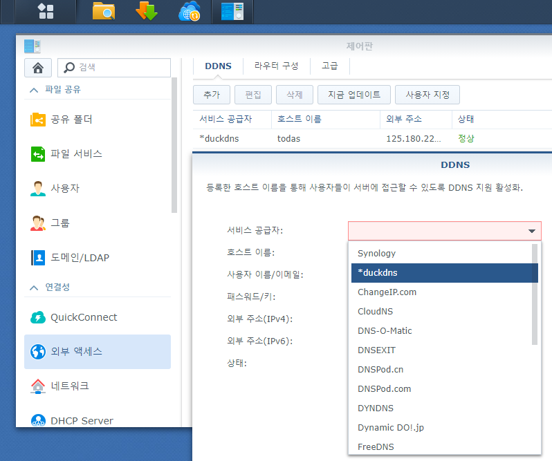Viewport: 552px width, 461px height.
Task: Click the sidebar vertical scrollbar
Action: (174, 145)
